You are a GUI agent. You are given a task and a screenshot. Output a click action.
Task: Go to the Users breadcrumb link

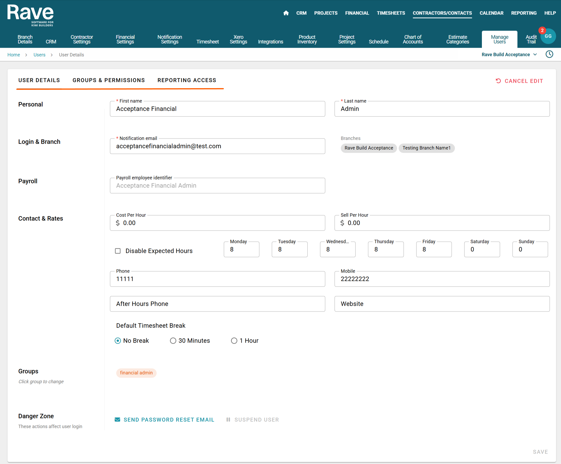(x=39, y=55)
